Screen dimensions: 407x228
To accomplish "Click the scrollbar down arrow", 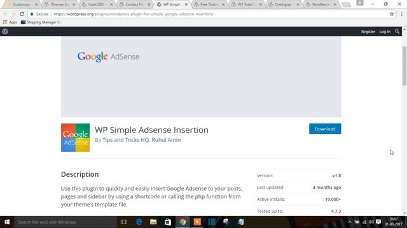I will coord(404,213).
